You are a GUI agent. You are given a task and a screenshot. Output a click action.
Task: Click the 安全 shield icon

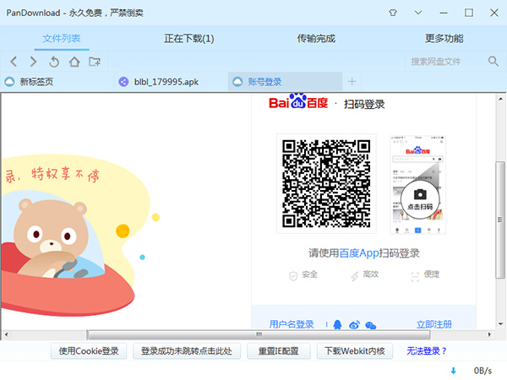[x=293, y=276]
